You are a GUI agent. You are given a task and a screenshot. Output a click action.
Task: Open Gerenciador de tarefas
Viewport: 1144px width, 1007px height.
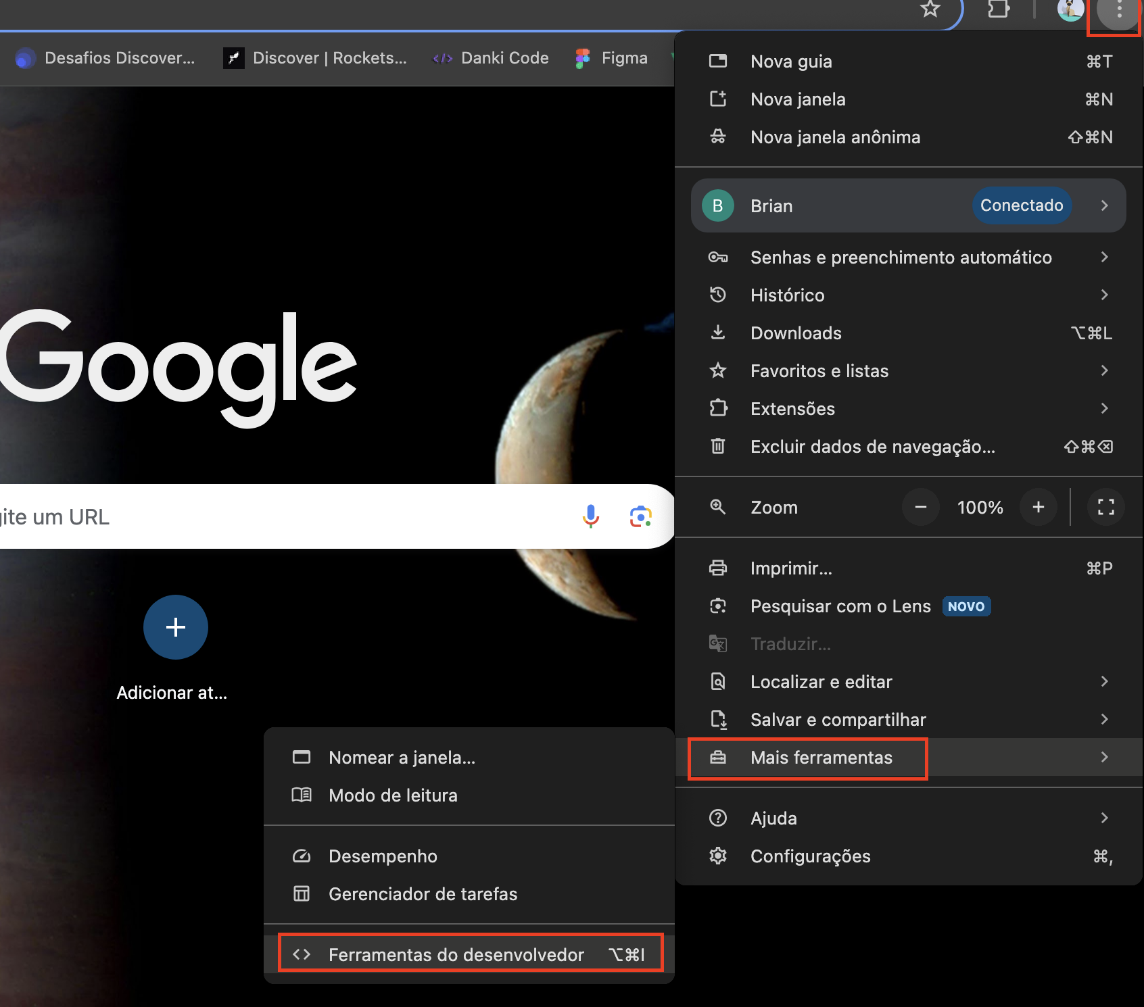coord(423,894)
